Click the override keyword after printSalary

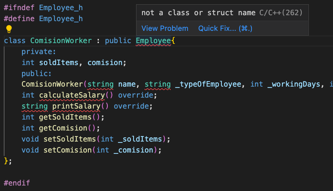(x=131, y=106)
